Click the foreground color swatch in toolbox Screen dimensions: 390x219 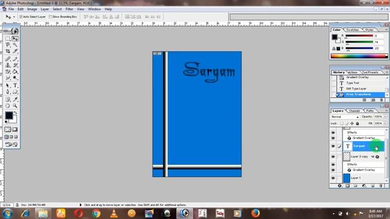[x=9, y=115]
